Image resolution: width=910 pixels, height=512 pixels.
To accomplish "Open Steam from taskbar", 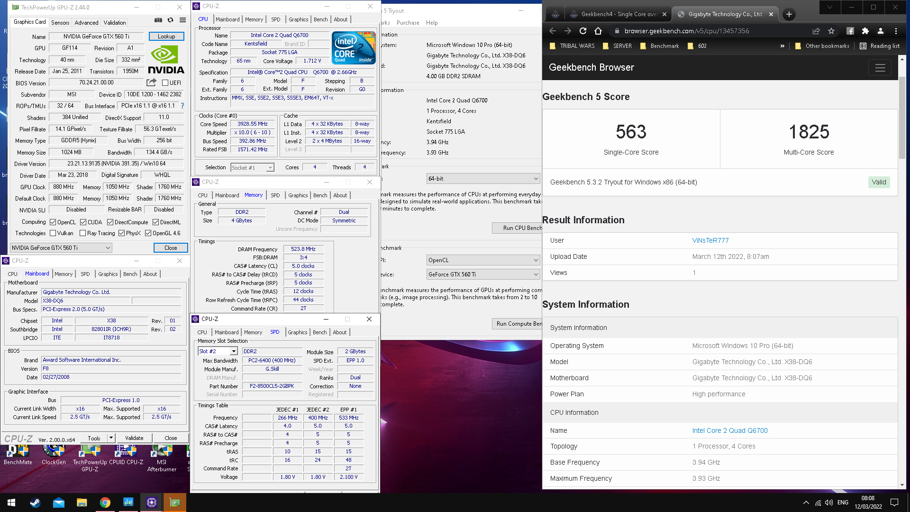I will click(x=35, y=503).
